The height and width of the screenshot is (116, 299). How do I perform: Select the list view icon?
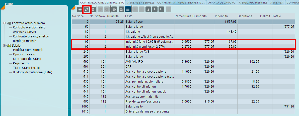click(x=128, y=9)
